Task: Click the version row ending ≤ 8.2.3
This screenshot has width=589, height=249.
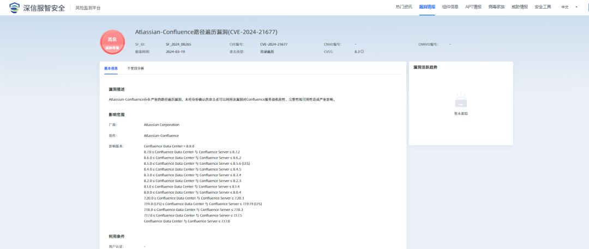Action: click(x=193, y=181)
